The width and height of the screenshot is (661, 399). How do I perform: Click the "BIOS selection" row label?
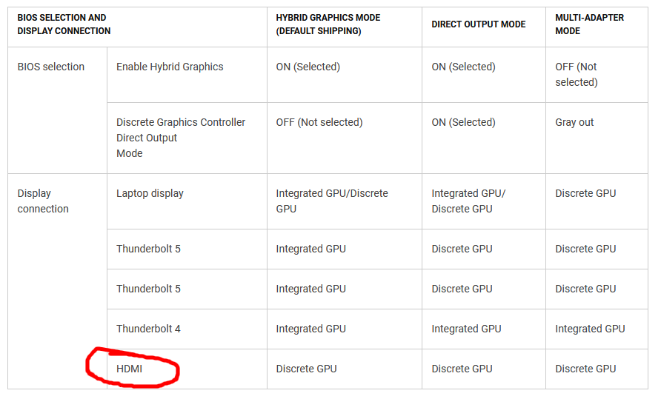[51, 67]
